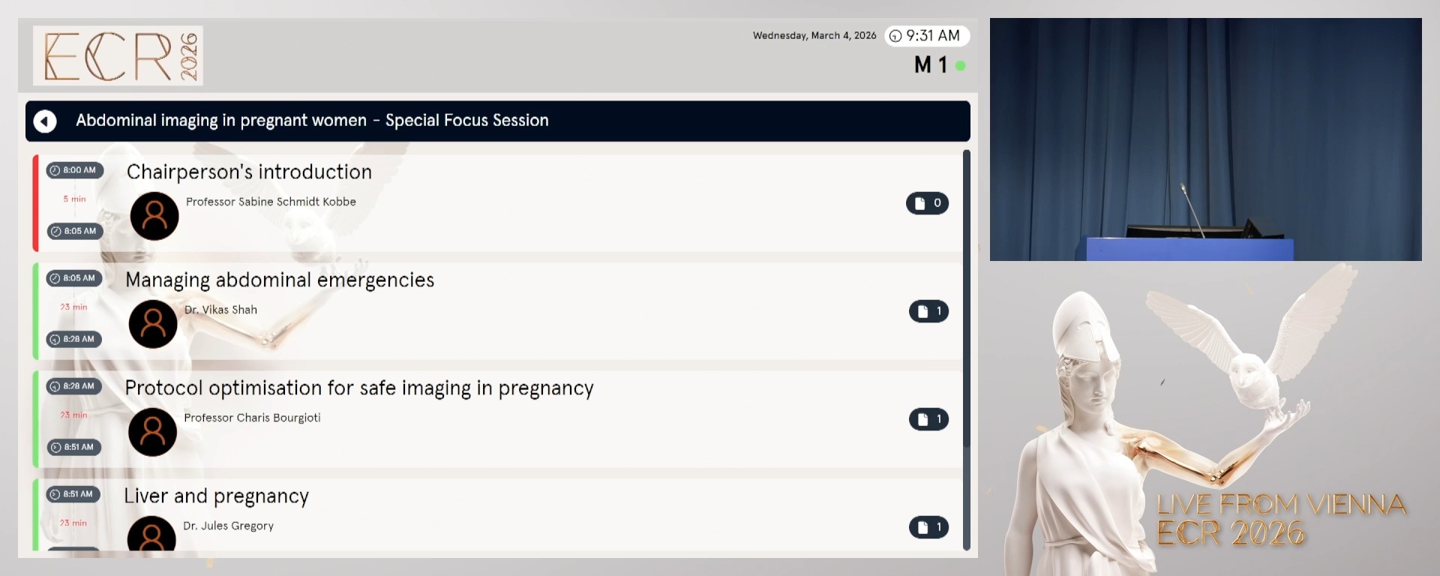Click the document icon next to Liver and pregnancy
The height and width of the screenshot is (576, 1440).
click(928, 527)
